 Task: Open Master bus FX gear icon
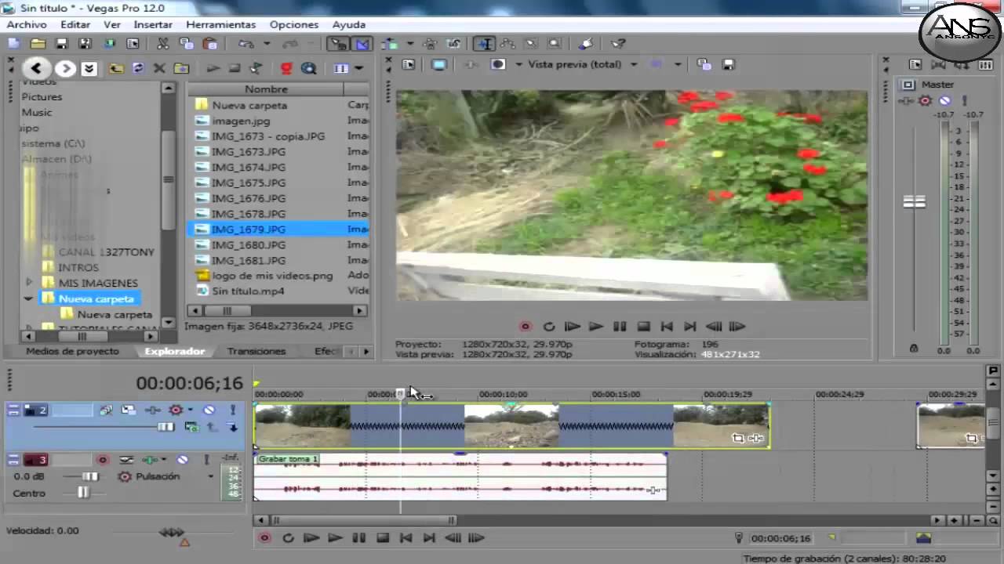[925, 100]
